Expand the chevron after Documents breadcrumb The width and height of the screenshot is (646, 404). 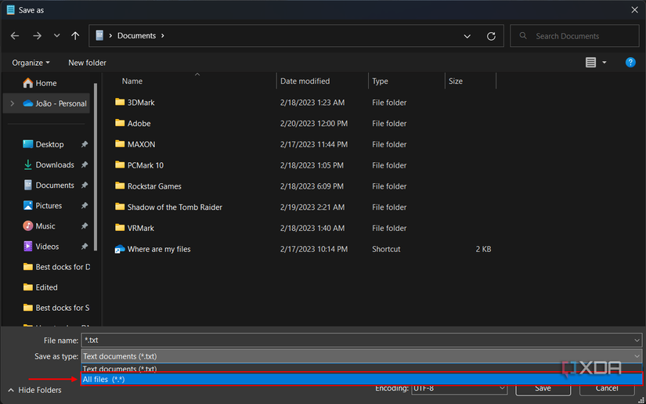[163, 36]
